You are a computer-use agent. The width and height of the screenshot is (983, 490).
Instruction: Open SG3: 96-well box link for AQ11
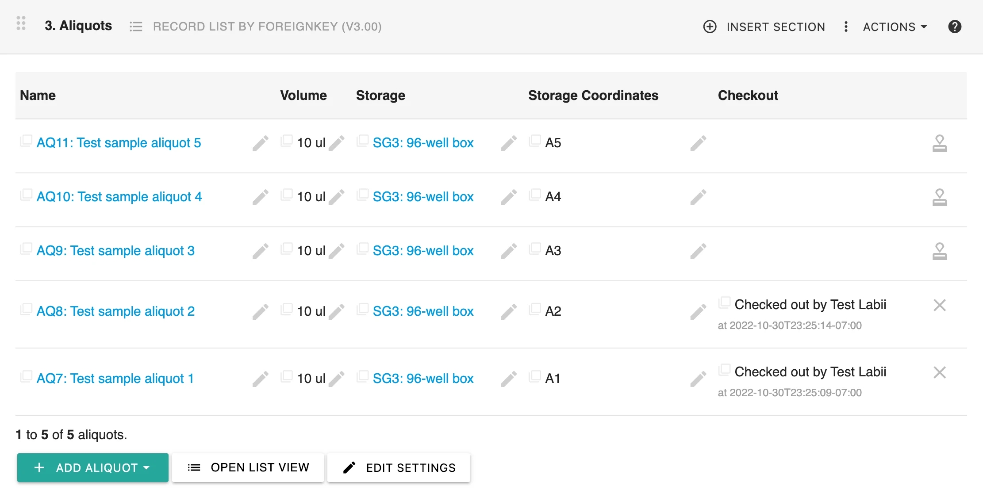pos(423,143)
